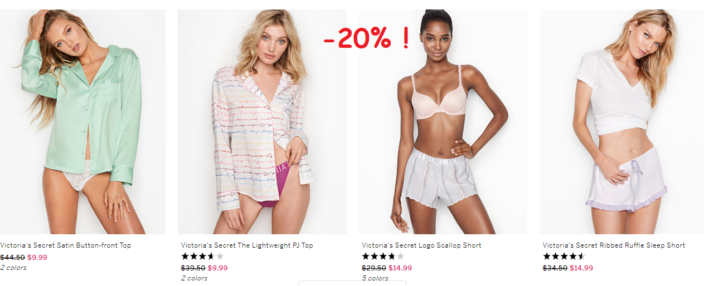
Task: Click '5 colors' under Logo Scallop Short
Action: tap(375, 278)
